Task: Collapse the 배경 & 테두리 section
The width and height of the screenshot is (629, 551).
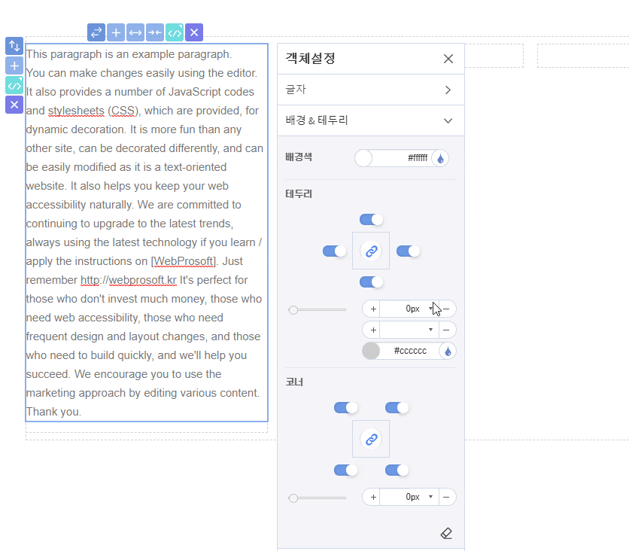Action: click(370, 120)
